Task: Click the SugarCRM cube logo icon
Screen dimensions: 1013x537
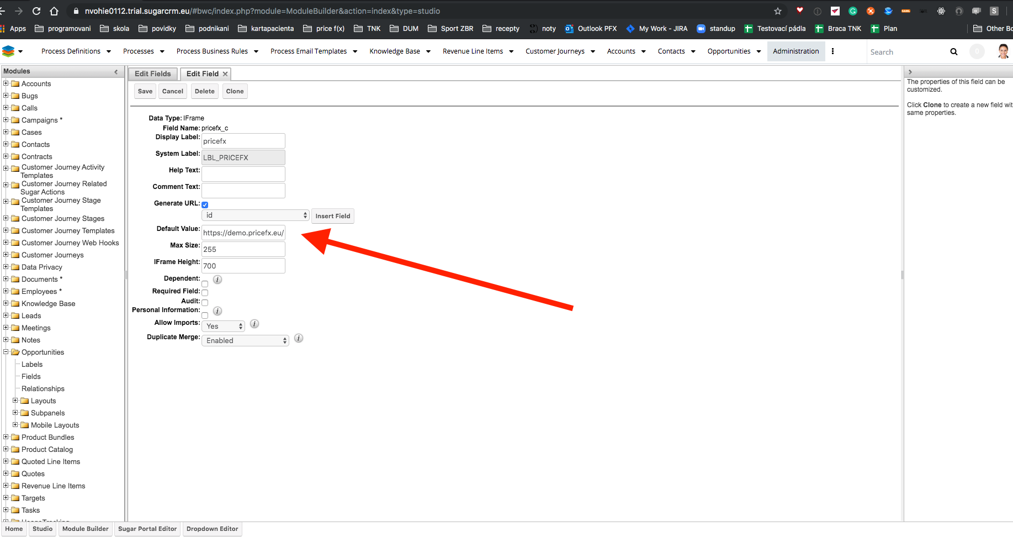Action: pyautogui.click(x=9, y=51)
